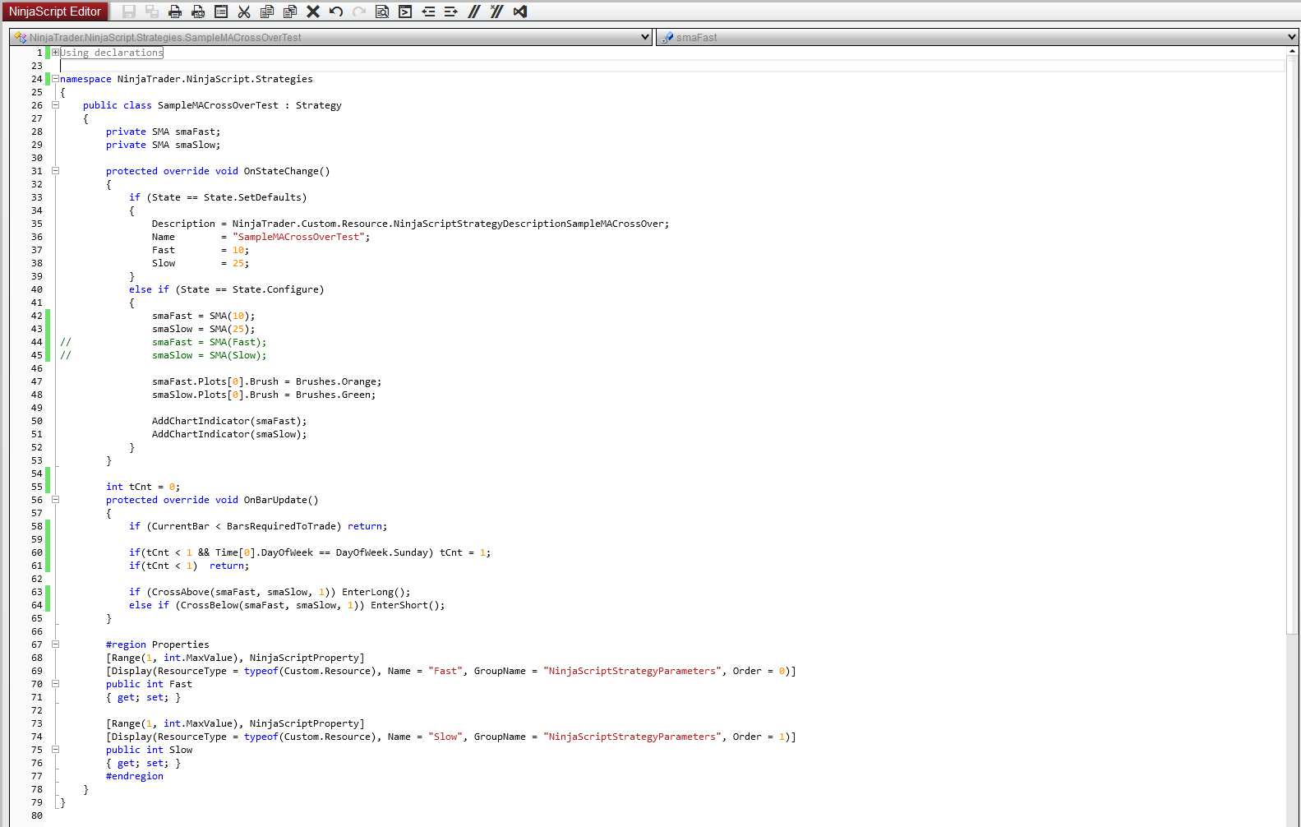Open Print Preview from the toolbar

198,12
